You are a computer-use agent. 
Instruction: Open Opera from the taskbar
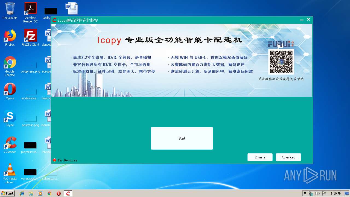click(59, 193)
